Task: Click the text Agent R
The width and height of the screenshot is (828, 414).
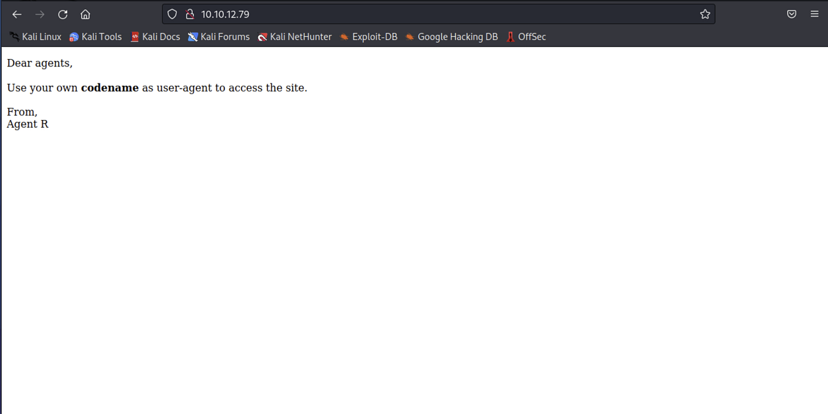Action: (x=27, y=124)
